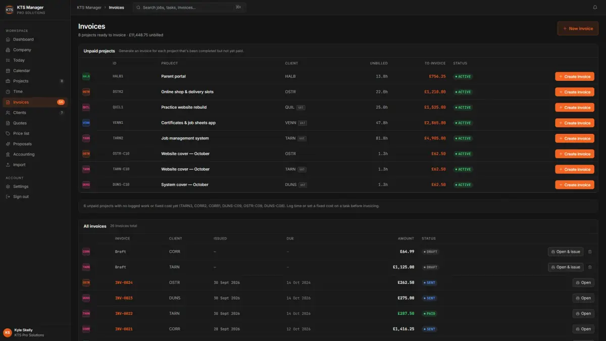This screenshot has width=606, height=341.
Task: Click the OSTR badge next to INV-0024
Action: (86, 282)
